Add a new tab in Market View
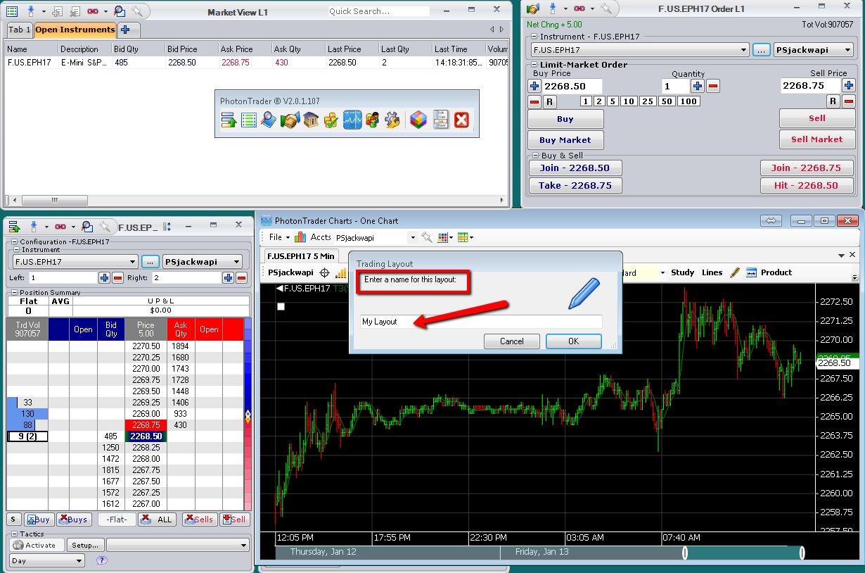 [125, 30]
